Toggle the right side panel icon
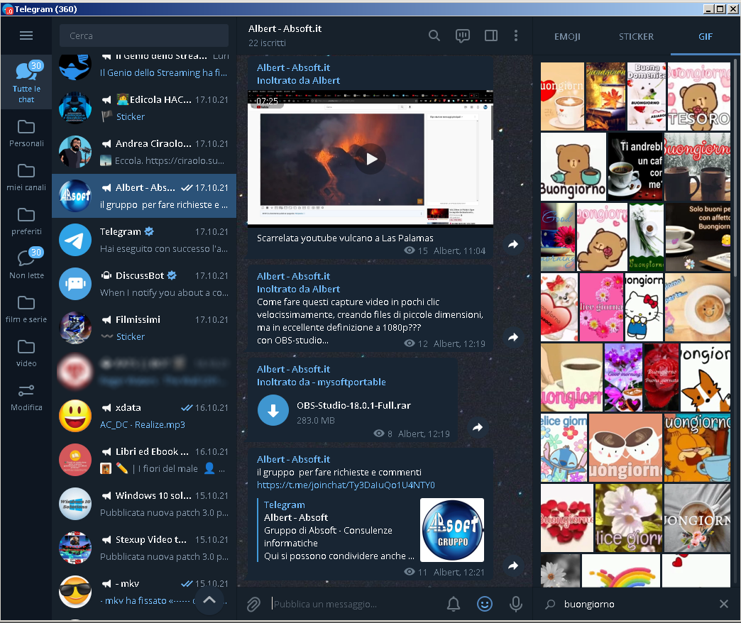This screenshot has height=623, width=741. point(491,36)
